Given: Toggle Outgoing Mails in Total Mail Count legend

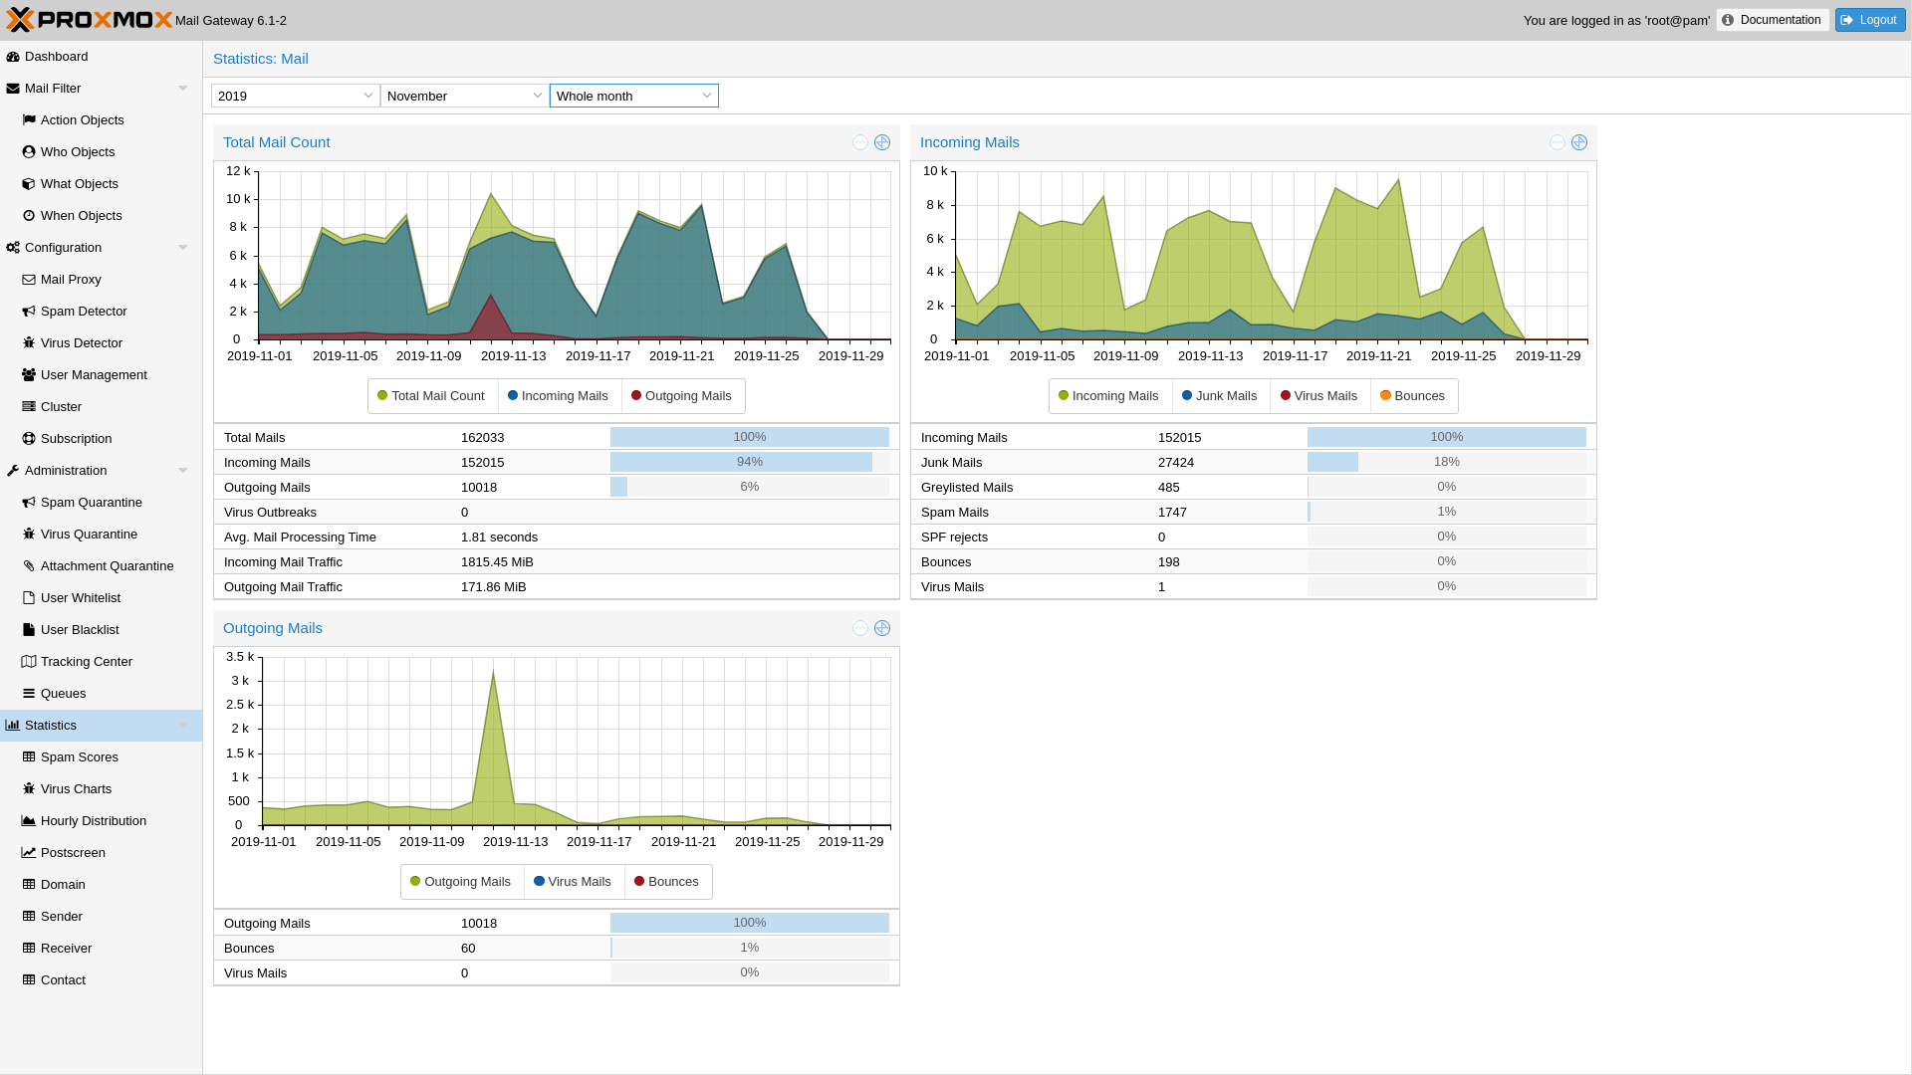Looking at the screenshot, I should pyautogui.click(x=682, y=395).
